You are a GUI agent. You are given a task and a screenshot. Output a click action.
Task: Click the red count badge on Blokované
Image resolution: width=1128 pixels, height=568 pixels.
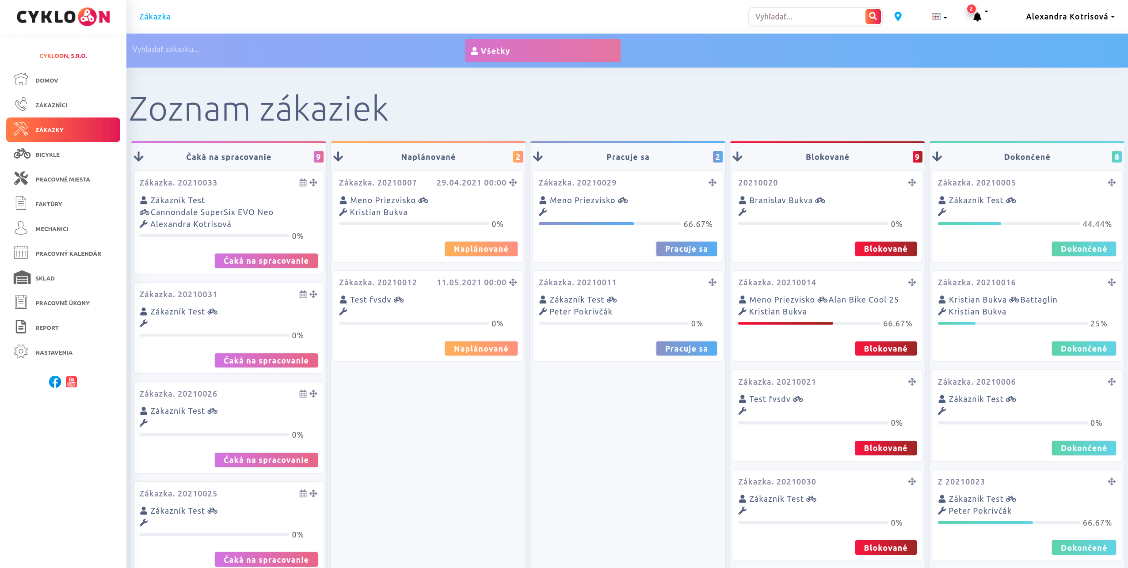(917, 157)
